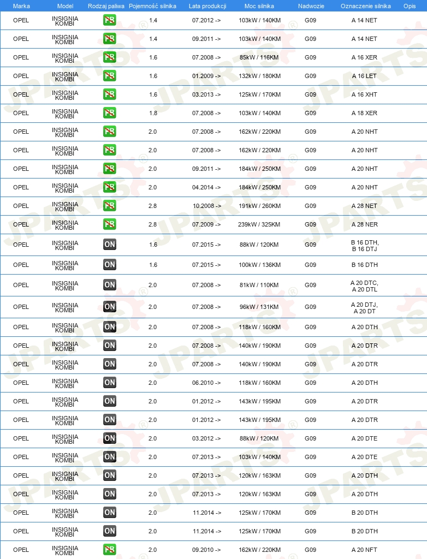Image resolution: width=427 pixels, height=559 pixels.
Task: Click the engine code A 18 XER
Action: [x=364, y=113]
